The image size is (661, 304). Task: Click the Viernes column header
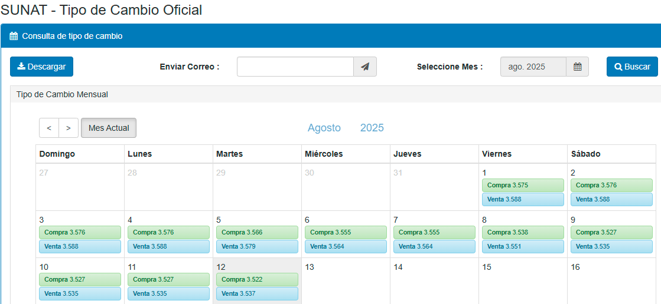point(523,154)
